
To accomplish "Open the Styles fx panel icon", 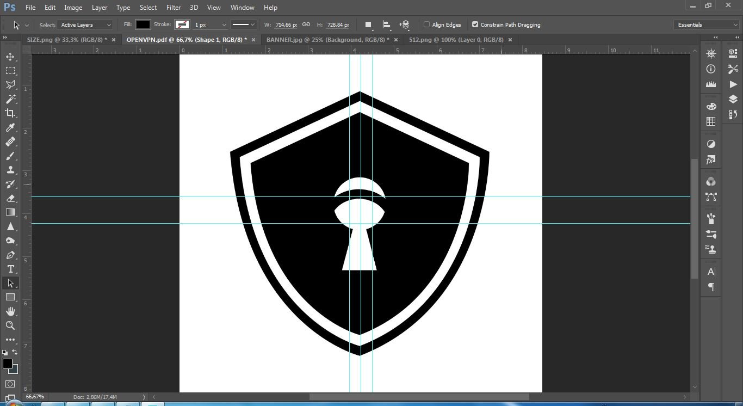I will tap(711, 160).
